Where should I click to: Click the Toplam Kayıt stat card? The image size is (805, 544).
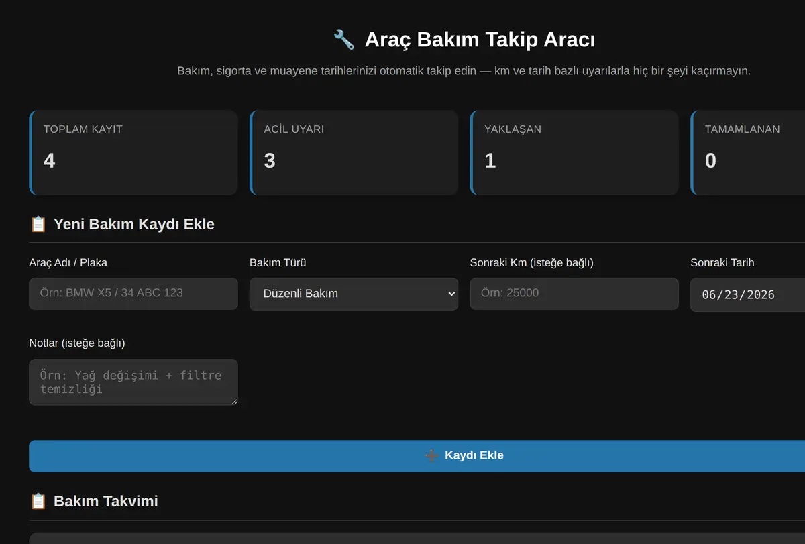133,153
